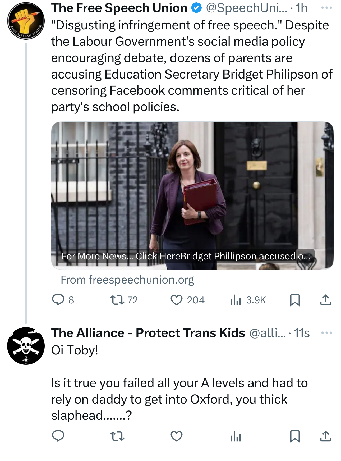
Task: Open more options on The Alliance's reply
Action: pyautogui.click(x=327, y=333)
